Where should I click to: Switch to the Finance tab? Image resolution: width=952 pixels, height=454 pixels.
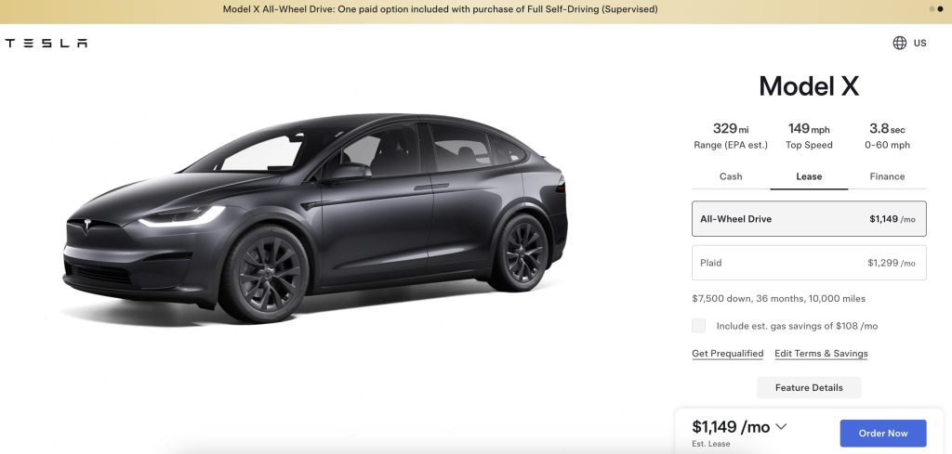[x=887, y=176]
